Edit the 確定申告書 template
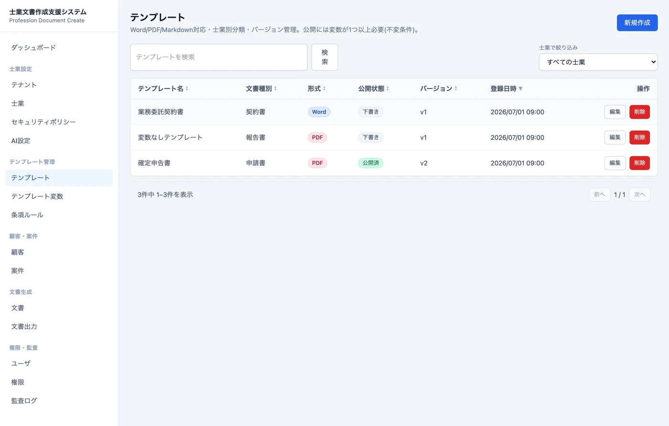The image size is (669, 426). [615, 163]
